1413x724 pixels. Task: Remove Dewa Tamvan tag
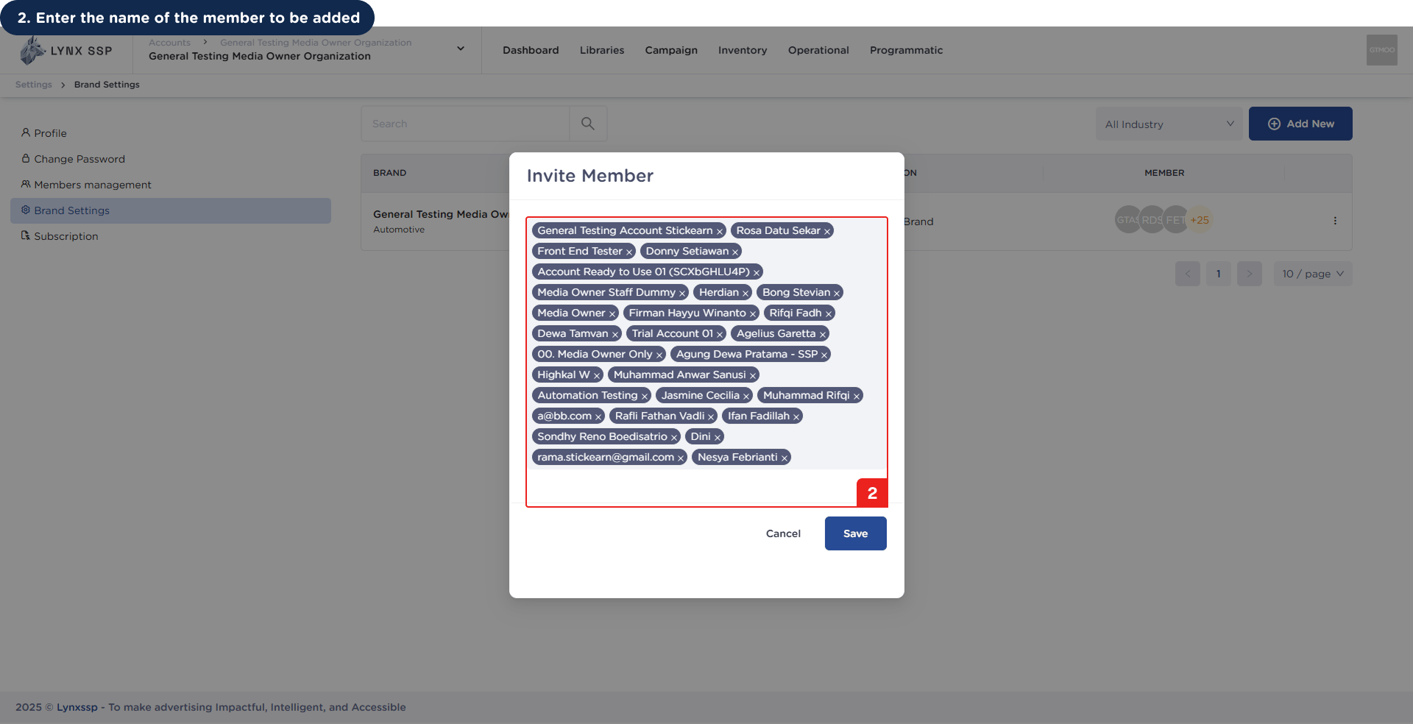[x=615, y=334]
